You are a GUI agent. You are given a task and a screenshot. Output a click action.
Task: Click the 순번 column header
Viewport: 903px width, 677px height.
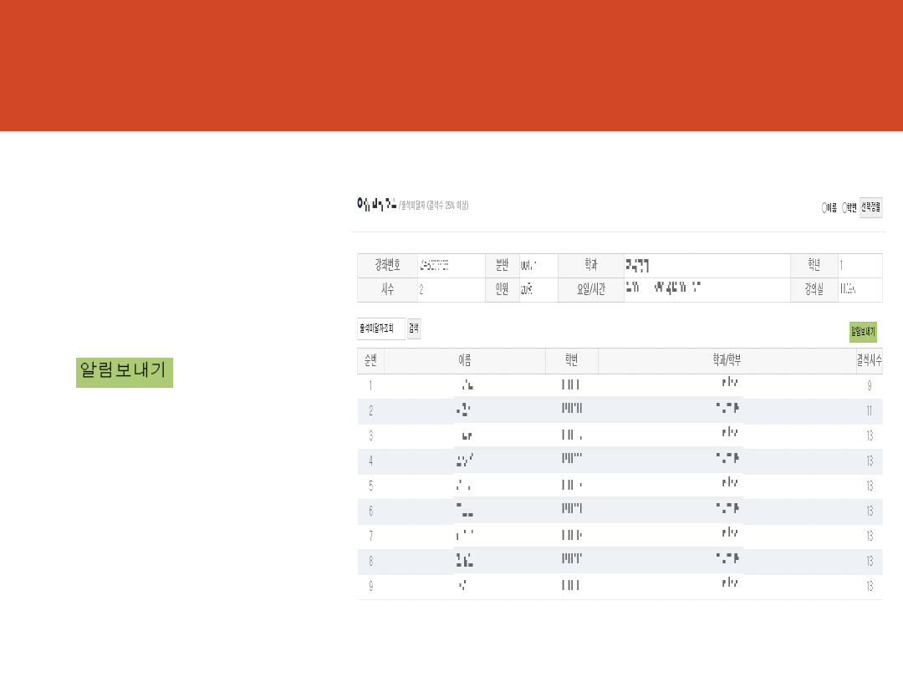click(370, 361)
